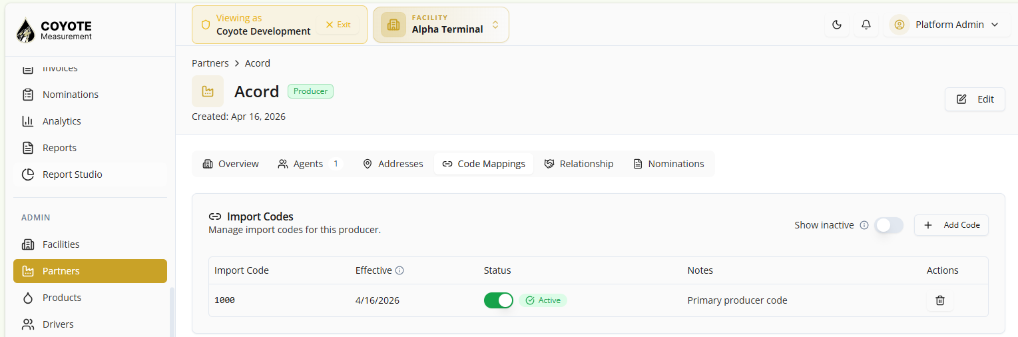Click the Facilities building icon in sidebar
The height and width of the screenshot is (337, 1018).
28,244
